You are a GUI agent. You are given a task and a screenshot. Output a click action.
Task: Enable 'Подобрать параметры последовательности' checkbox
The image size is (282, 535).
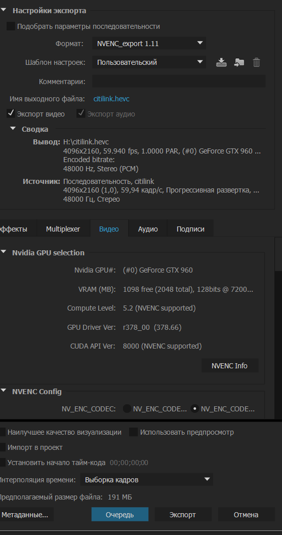pos(11,26)
